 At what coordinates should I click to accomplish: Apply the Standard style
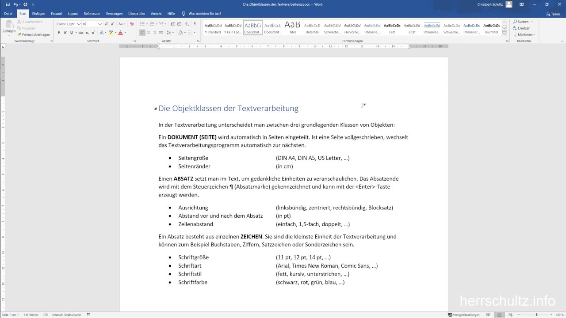coord(213,28)
